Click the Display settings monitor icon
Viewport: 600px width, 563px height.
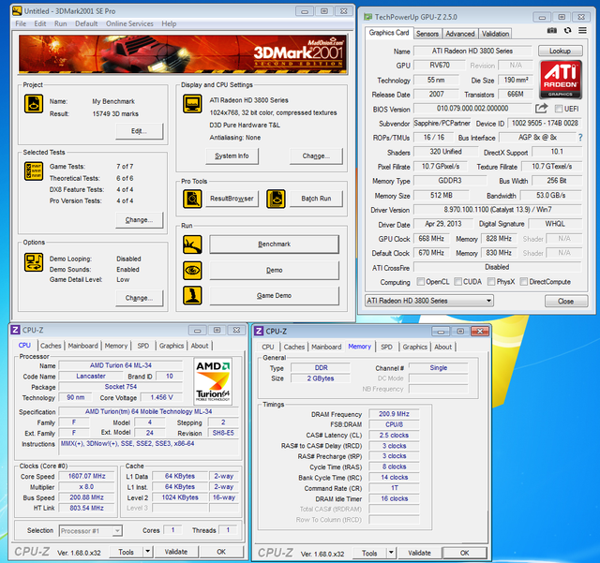tap(192, 104)
